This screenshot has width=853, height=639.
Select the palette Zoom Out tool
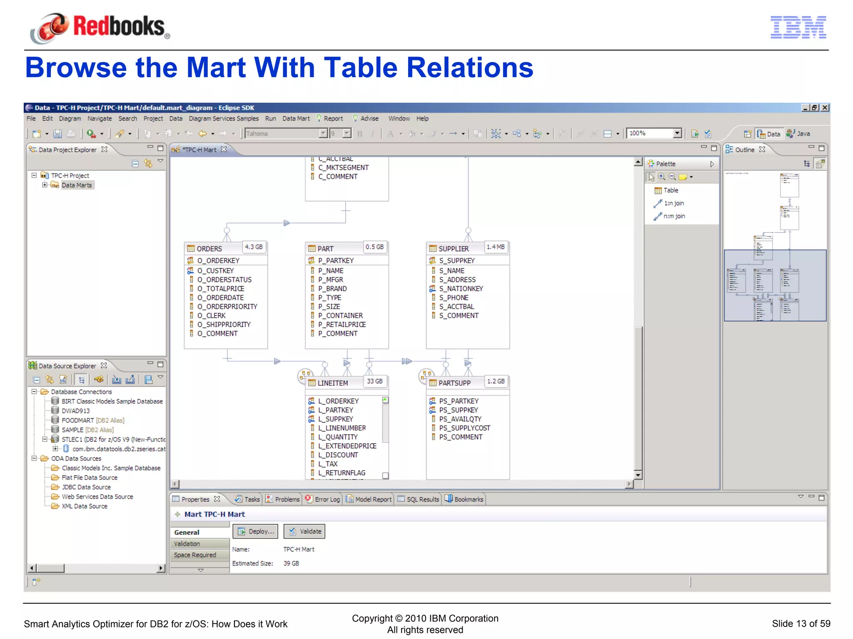(672, 177)
